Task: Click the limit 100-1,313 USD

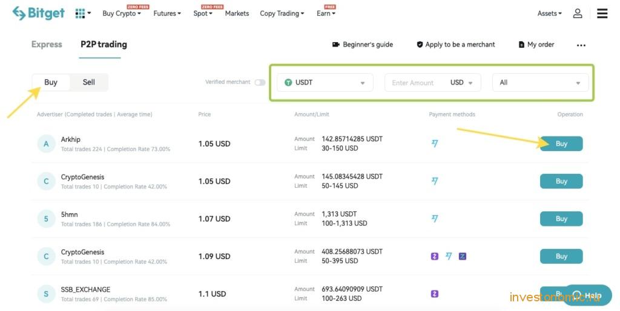Action: (344, 223)
